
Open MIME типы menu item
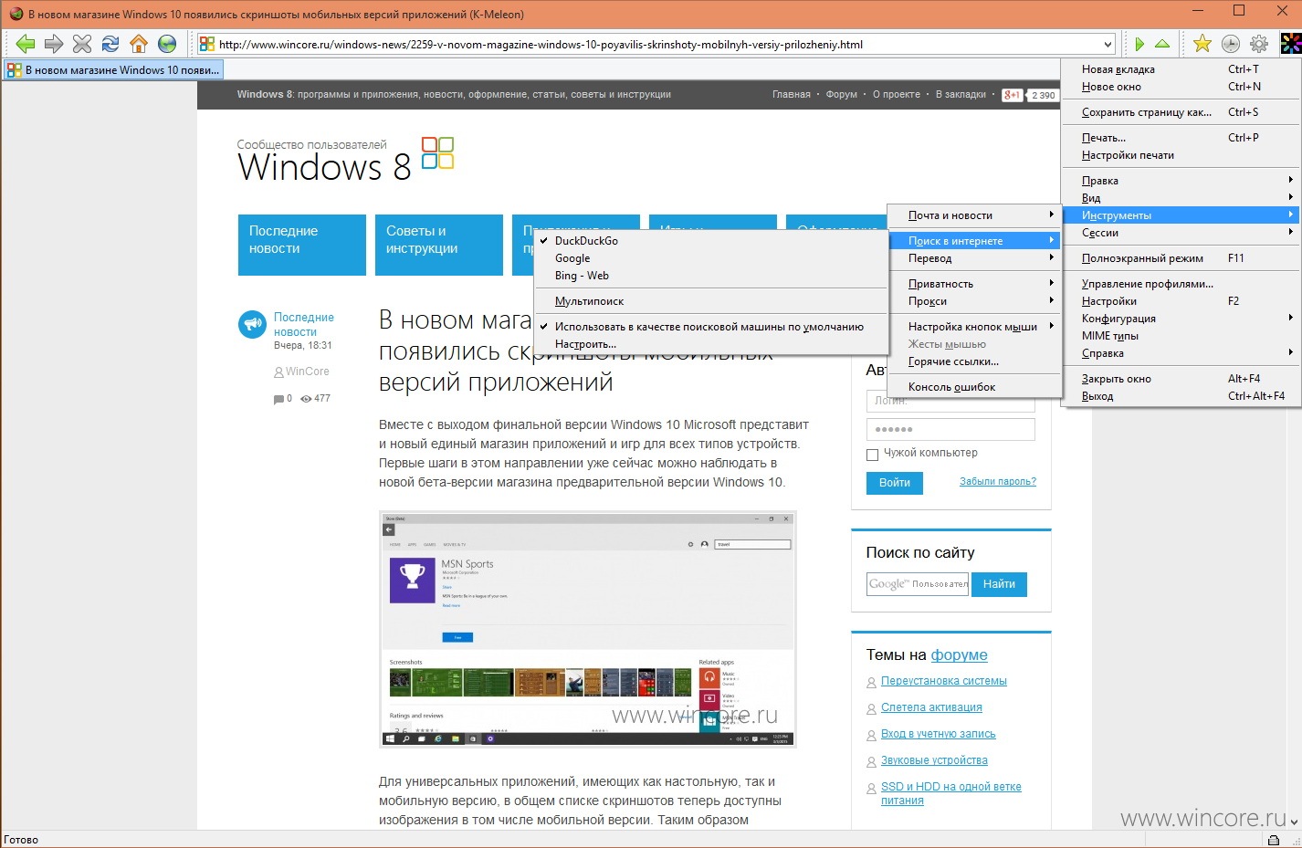coord(1181,336)
